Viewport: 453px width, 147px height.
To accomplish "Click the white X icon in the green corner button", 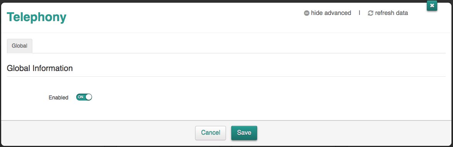I will (432, 6).
